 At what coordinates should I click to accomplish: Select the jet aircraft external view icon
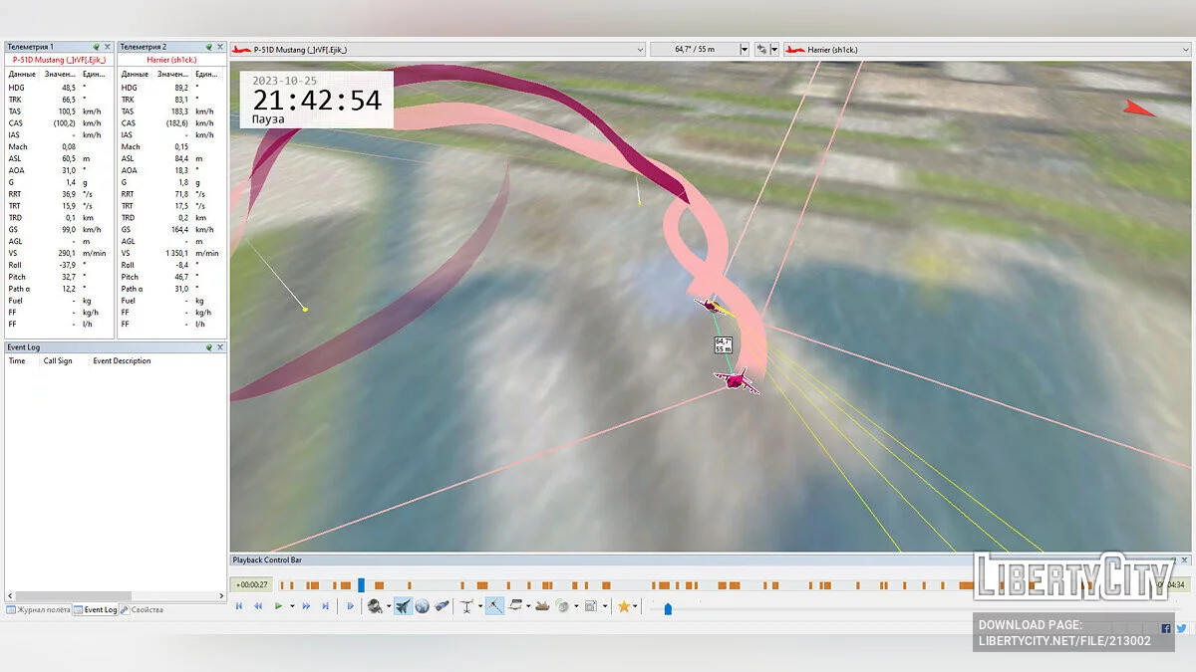point(403,606)
